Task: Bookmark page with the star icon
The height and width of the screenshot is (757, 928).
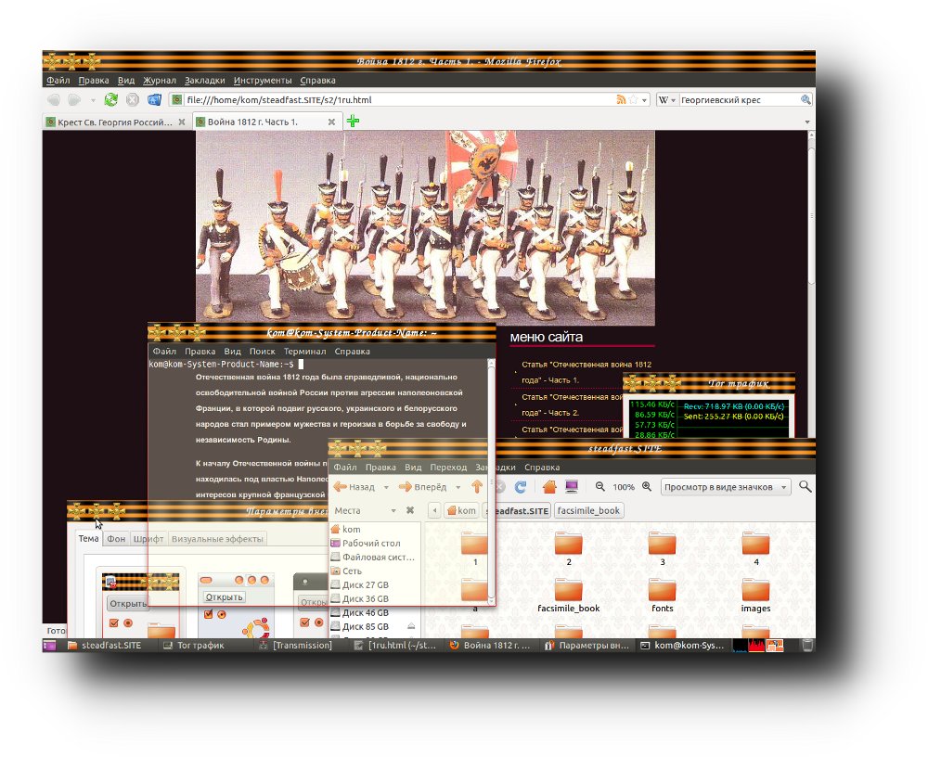Action: [633, 99]
